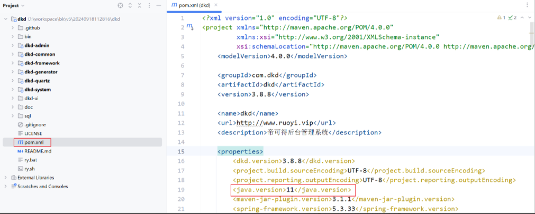Viewport: 535px width, 214px height.
Task: Click the Select Opened File crosshair icon
Action: coord(120,5)
